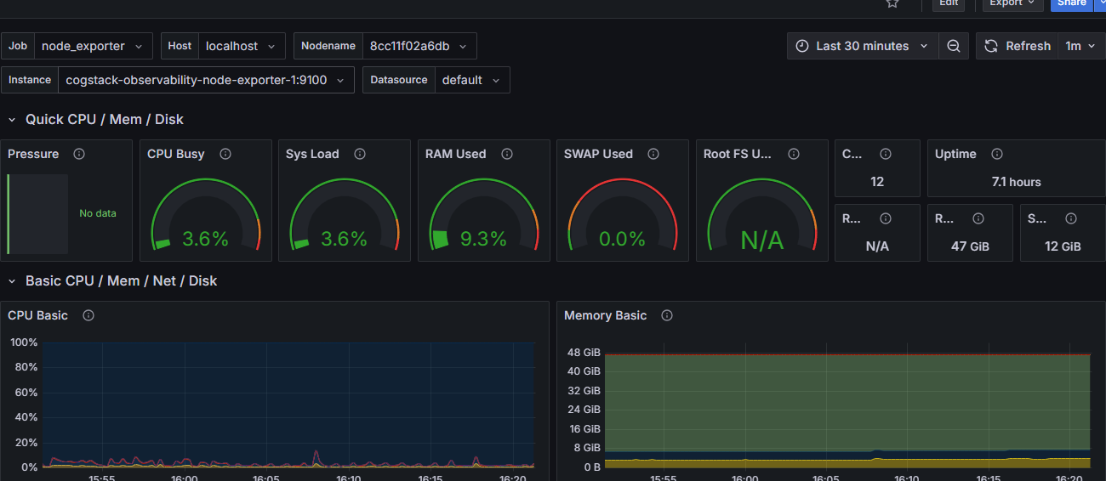Screen dimensions: 1106x481
Task: Show info for the RAM Used panel
Action: pyautogui.click(x=507, y=154)
